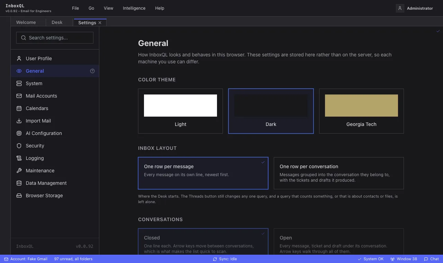Click the Calendars icon in sidebar
Image resolution: width=443 pixels, height=263 pixels.
[x=19, y=108]
